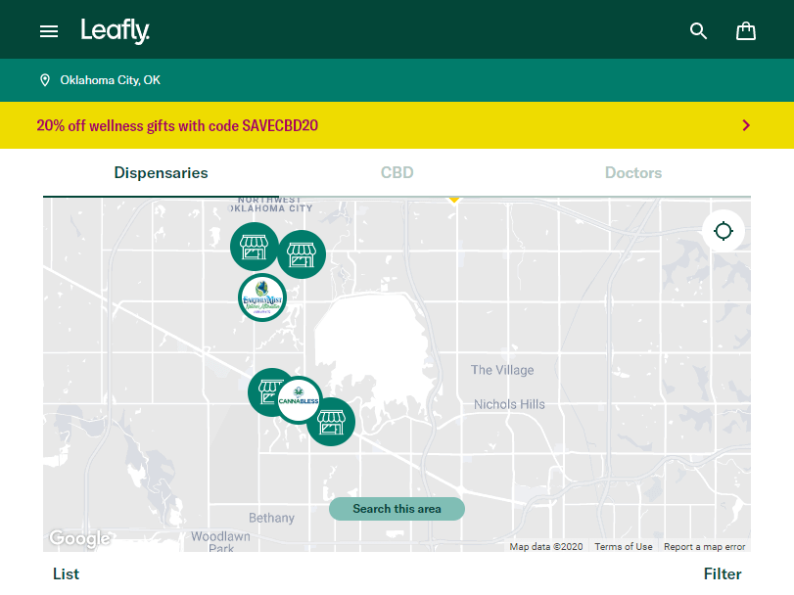794x595 pixels.
Task: Expand the promo banner via its chevron arrow
Action: click(x=745, y=125)
